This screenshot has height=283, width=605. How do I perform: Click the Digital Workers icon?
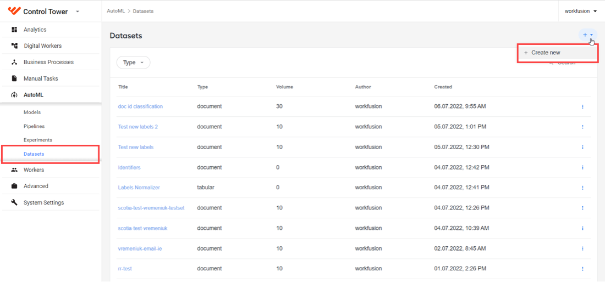tap(15, 46)
